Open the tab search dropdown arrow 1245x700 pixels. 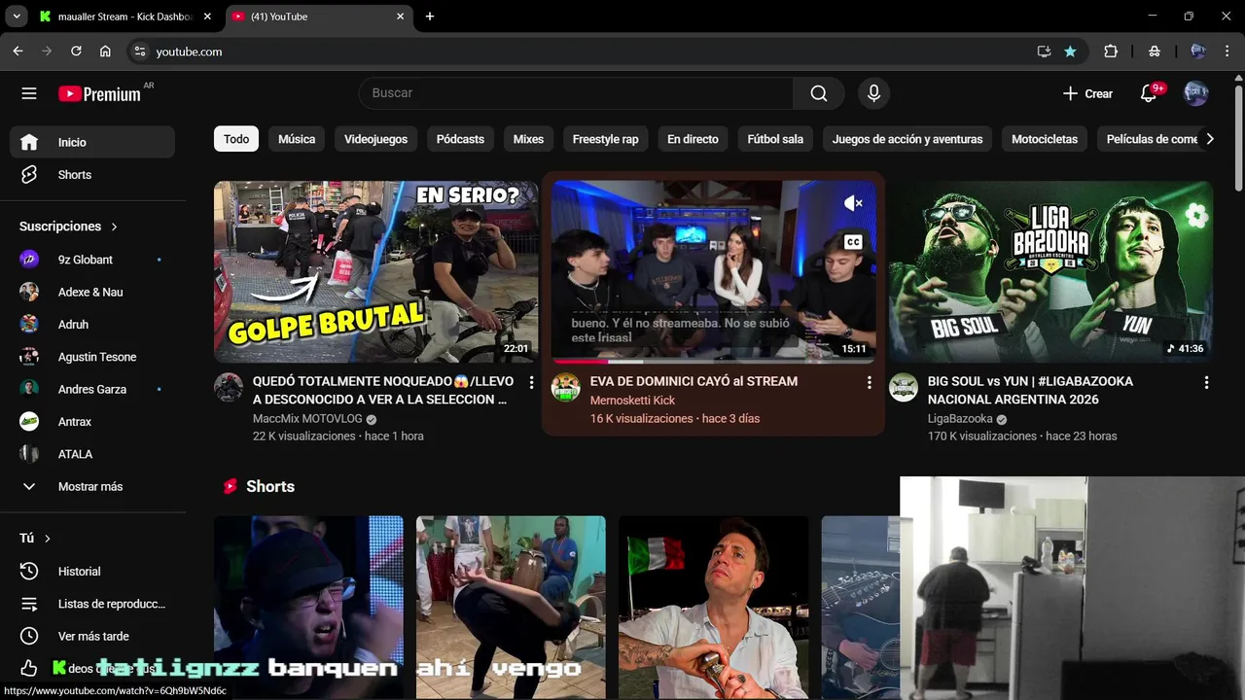(x=17, y=17)
